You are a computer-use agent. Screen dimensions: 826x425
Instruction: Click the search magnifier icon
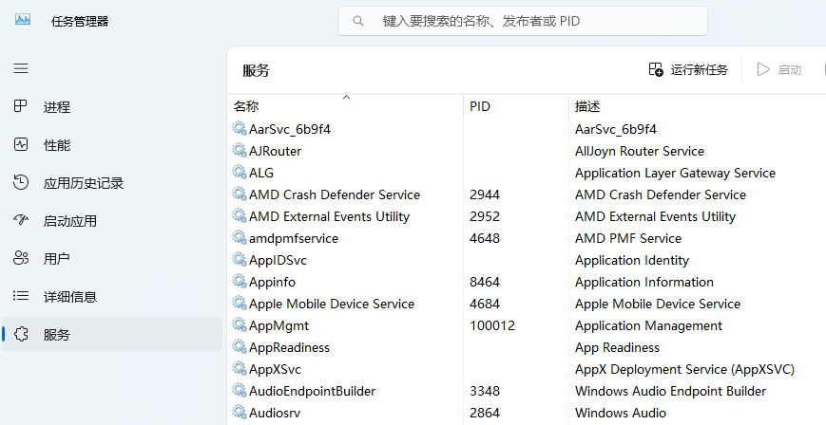(x=358, y=21)
